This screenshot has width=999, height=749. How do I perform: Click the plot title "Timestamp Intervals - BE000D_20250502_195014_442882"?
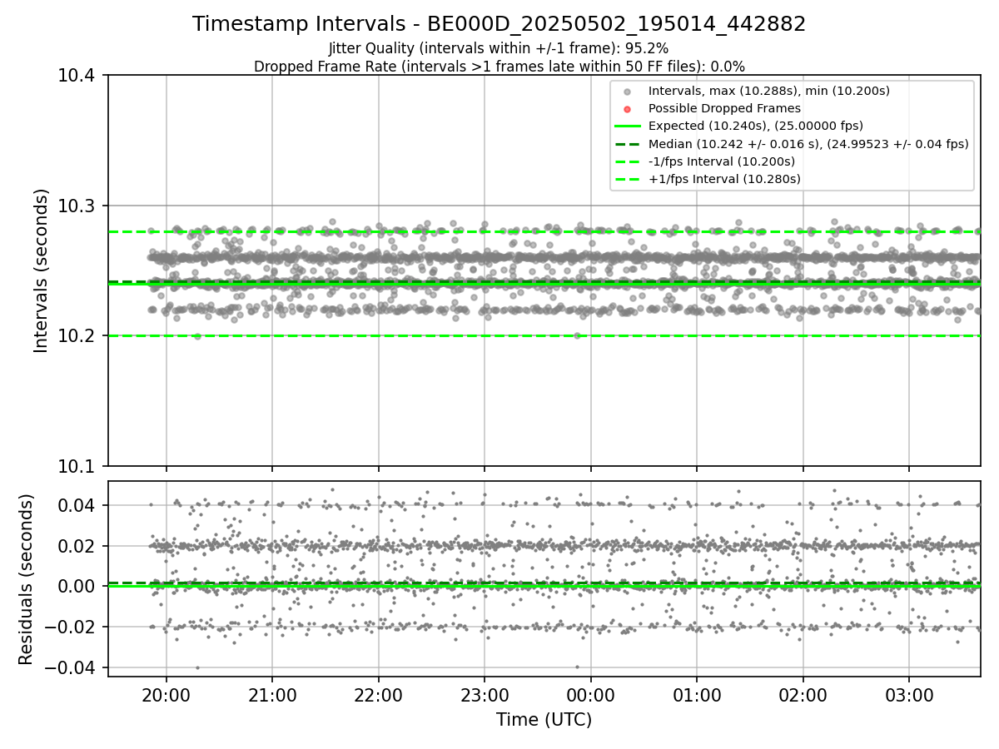click(499, 24)
